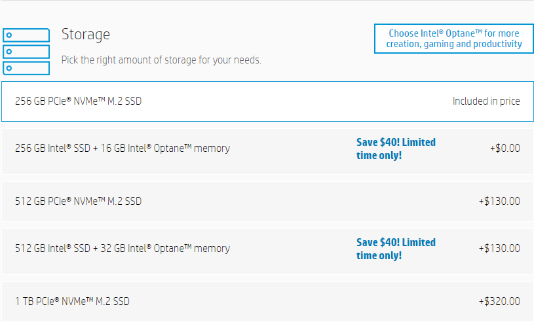Click the Included in price label
The height and width of the screenshot is (322, 534).
point(486,101)
